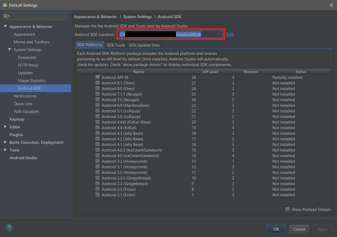This screenshot has height=237, width=337.
Task: Sort table by the Name column header
Action: pyautogui.click(x=139, y=72)
